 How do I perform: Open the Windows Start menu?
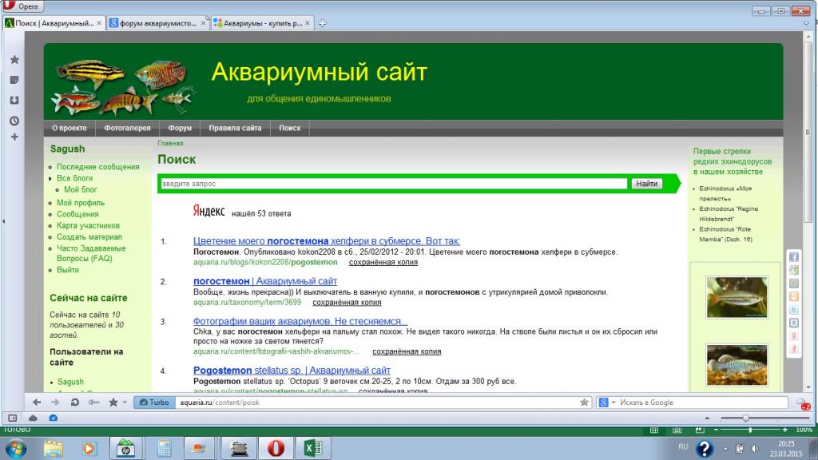tap(15, 448)
